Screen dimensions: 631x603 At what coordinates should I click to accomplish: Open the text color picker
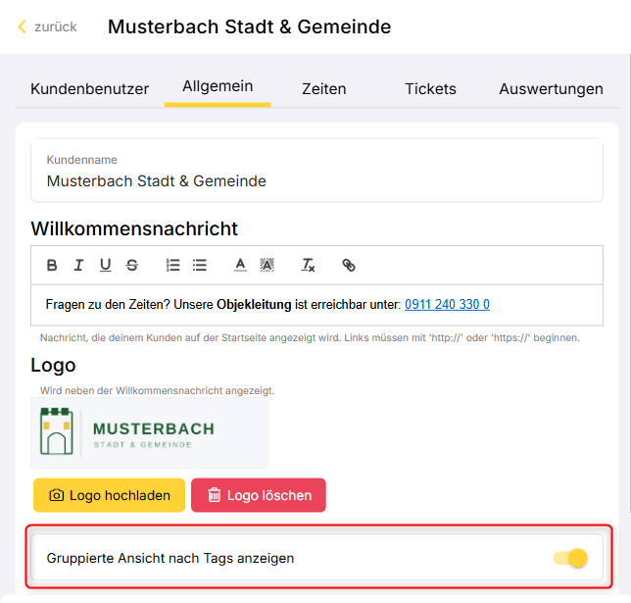pos(240,266)
